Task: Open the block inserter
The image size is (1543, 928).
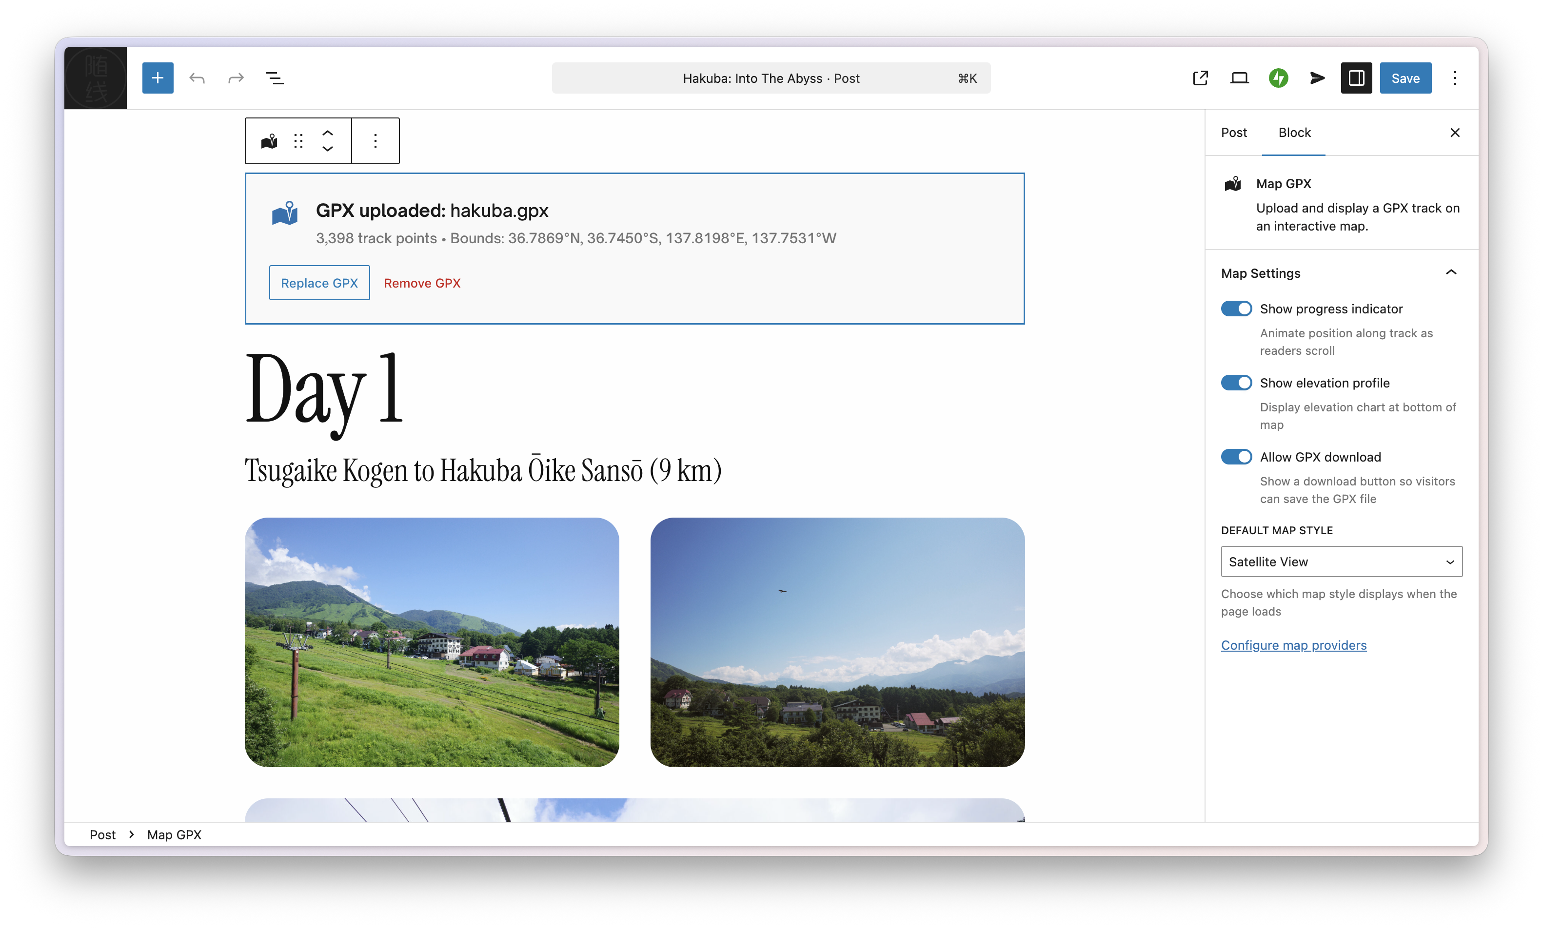Action: 157,77
